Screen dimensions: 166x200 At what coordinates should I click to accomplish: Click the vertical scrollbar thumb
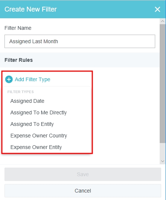pos(163,83)
